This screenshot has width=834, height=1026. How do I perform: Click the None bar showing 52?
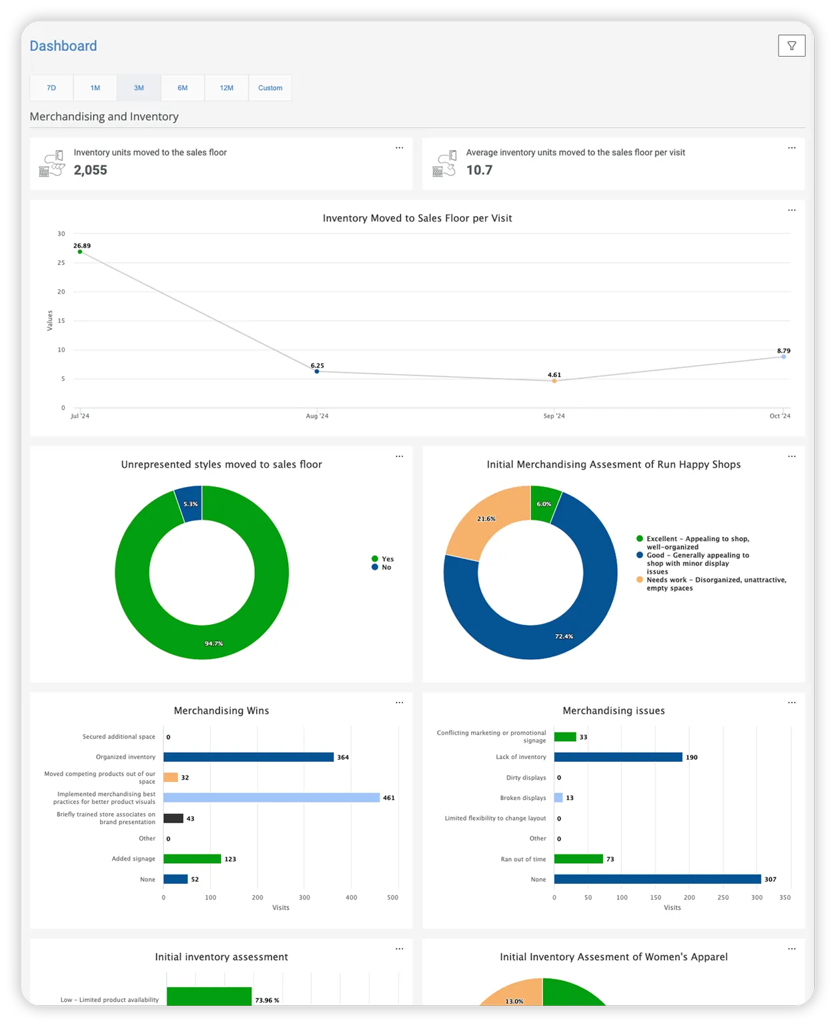pyautogui.click(x=175, y=879)
